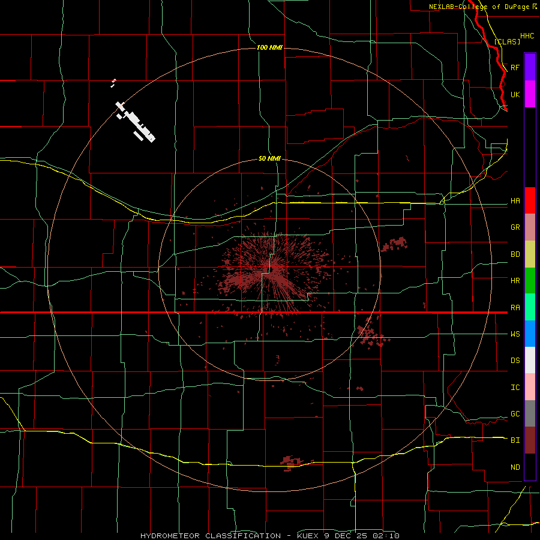This screenshot has width=540, height=540.
Task: Click the white dry snow echo cluster
Action: pos(136,122)
